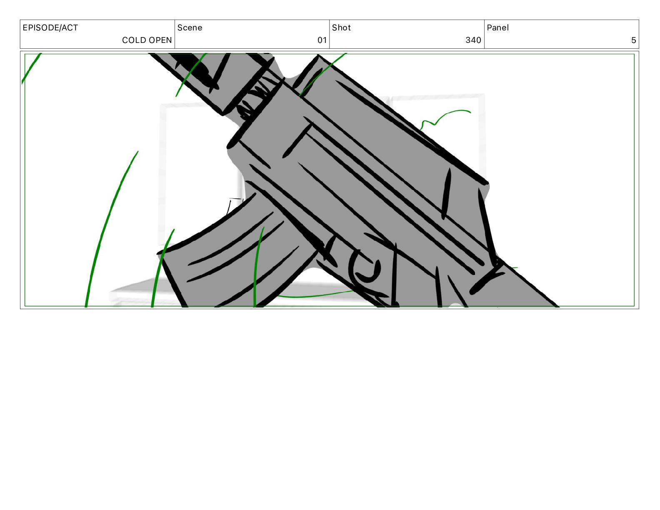Select the panel number 5
Viewport: 660px width, 510px height.
tap(633, 40)
